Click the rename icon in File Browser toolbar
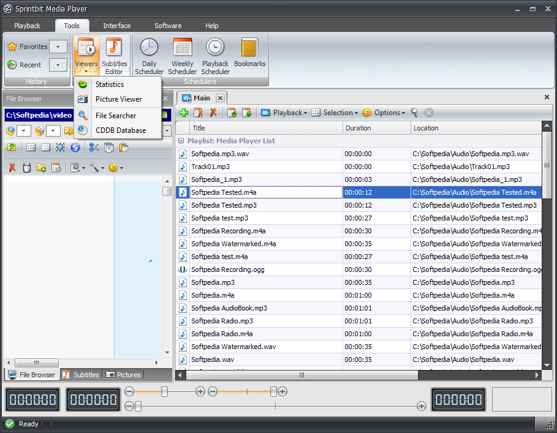The height and width of the screenshot is (433, 557). 56,168
